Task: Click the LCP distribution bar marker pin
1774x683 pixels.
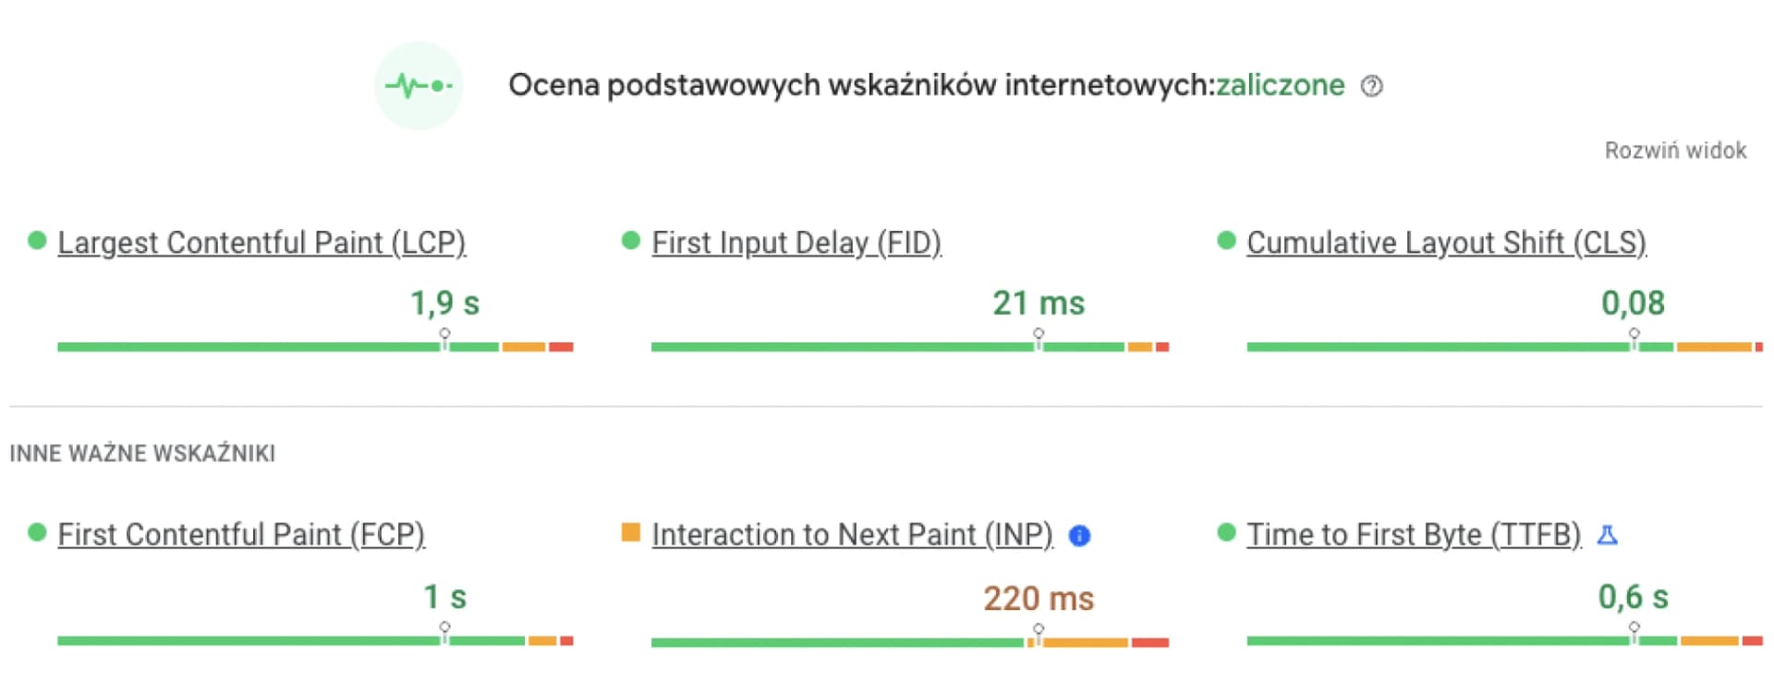Action: tap(444, 338)
